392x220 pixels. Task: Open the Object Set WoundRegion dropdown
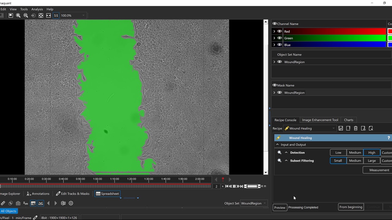click(254, 203)
